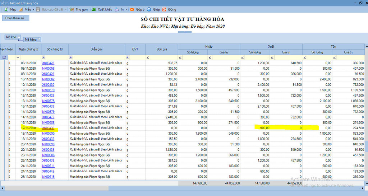Click the vertical scrollbar down arrow
The image size is (368, 196).
367,184
